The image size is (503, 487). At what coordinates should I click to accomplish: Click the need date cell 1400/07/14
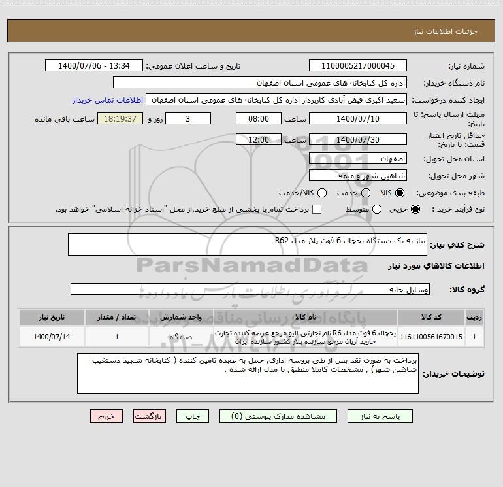[52, 337]
